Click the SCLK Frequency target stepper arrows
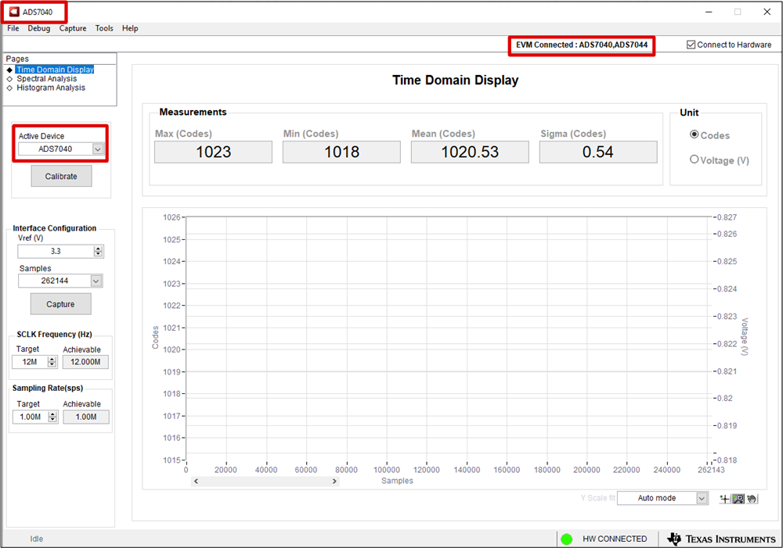This screenshot has width=783, height=548. (x=52, y=362)
